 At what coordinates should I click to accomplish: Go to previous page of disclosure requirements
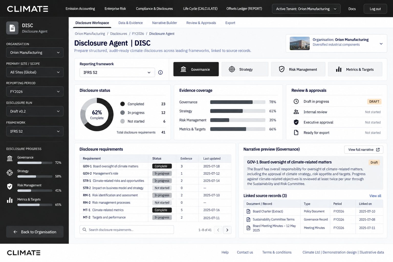coord(218,230)
